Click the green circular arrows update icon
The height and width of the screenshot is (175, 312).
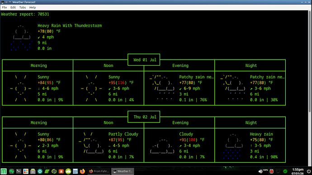pyautogui.click(x=54, y=171)
